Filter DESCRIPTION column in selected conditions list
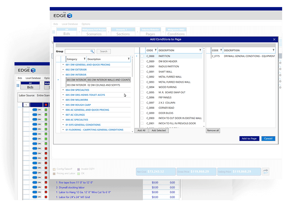The width and height of the screenshot is (297, 208). (x=273, y=50)
